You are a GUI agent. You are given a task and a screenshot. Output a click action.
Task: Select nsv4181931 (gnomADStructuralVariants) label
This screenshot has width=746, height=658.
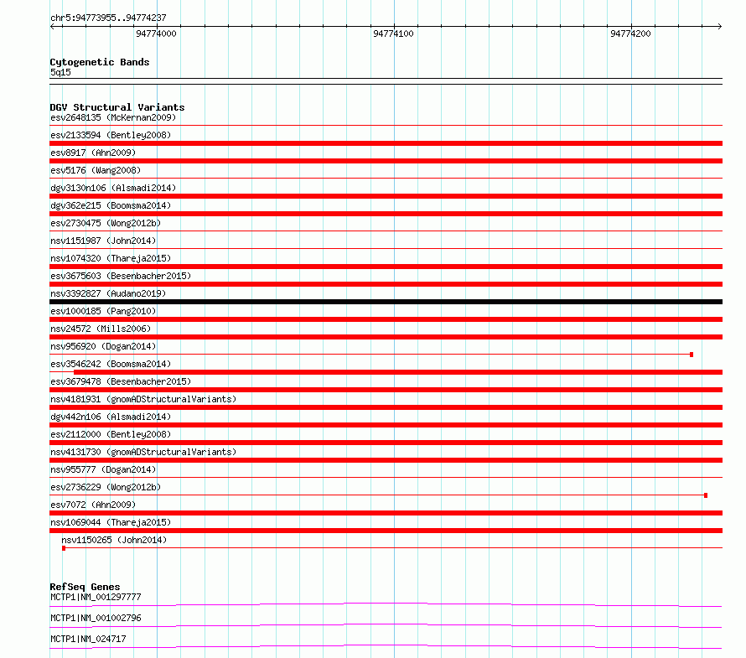pyautogui.click(x=143, y=399)
